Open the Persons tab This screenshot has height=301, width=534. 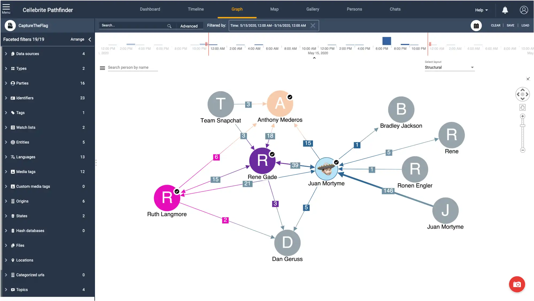(x=354, y=9)
